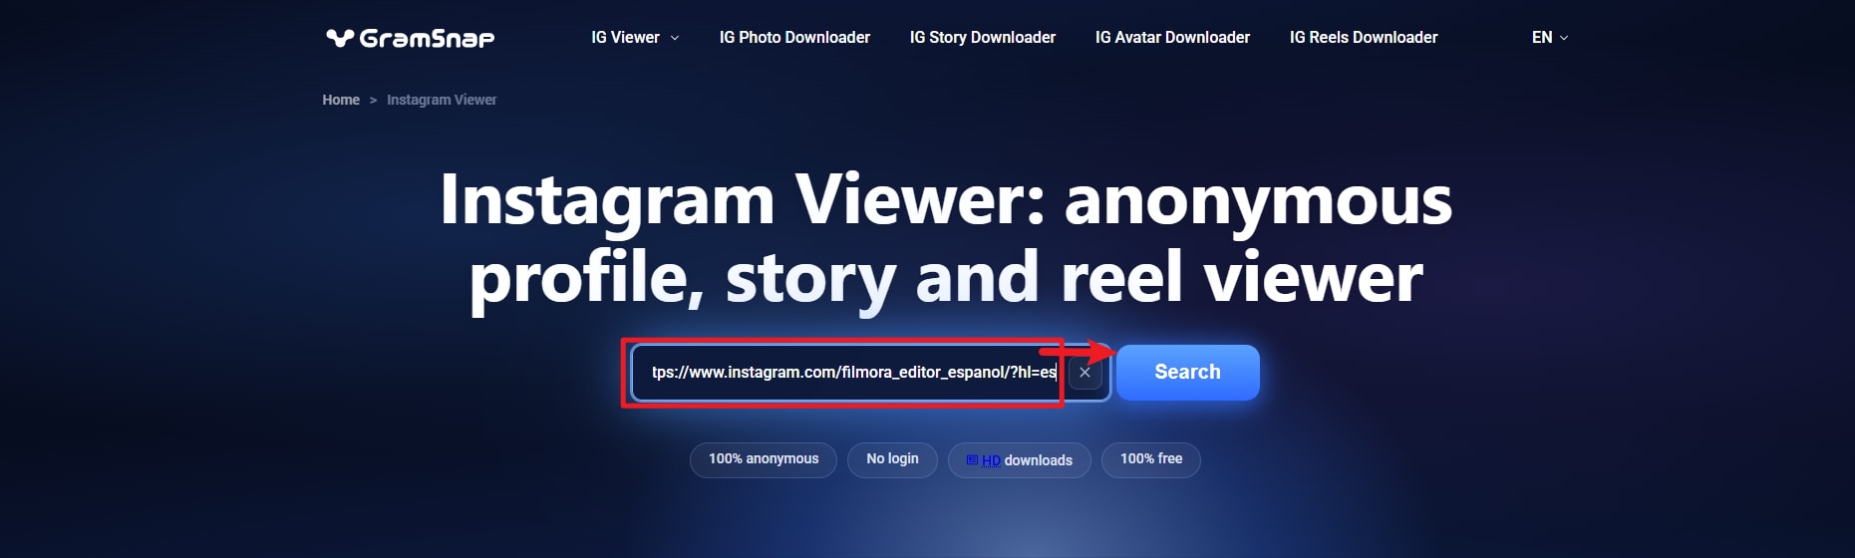Click the HD downloads badge text
The height and width of the screenshot is (558, 1855).
click(x=1027, y=460)
